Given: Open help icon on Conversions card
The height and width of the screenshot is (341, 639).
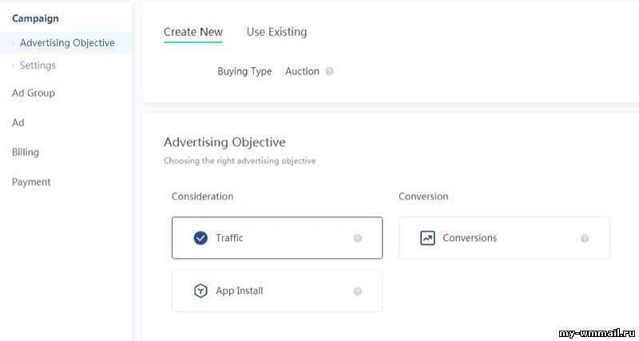Looking at the screenshot, I should (x=585, y=238).
